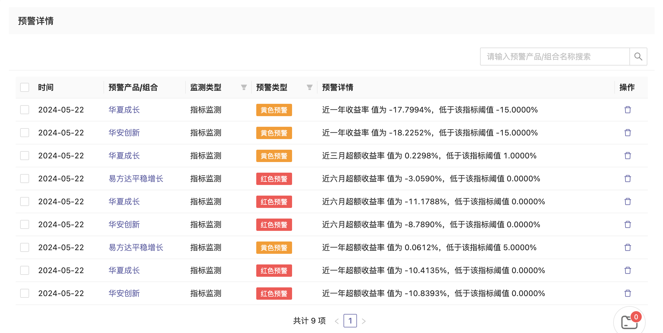Delete the 华安创新 -18.2252% alert row
This screenshot has height=333, width=663.
tap(627, 133)
